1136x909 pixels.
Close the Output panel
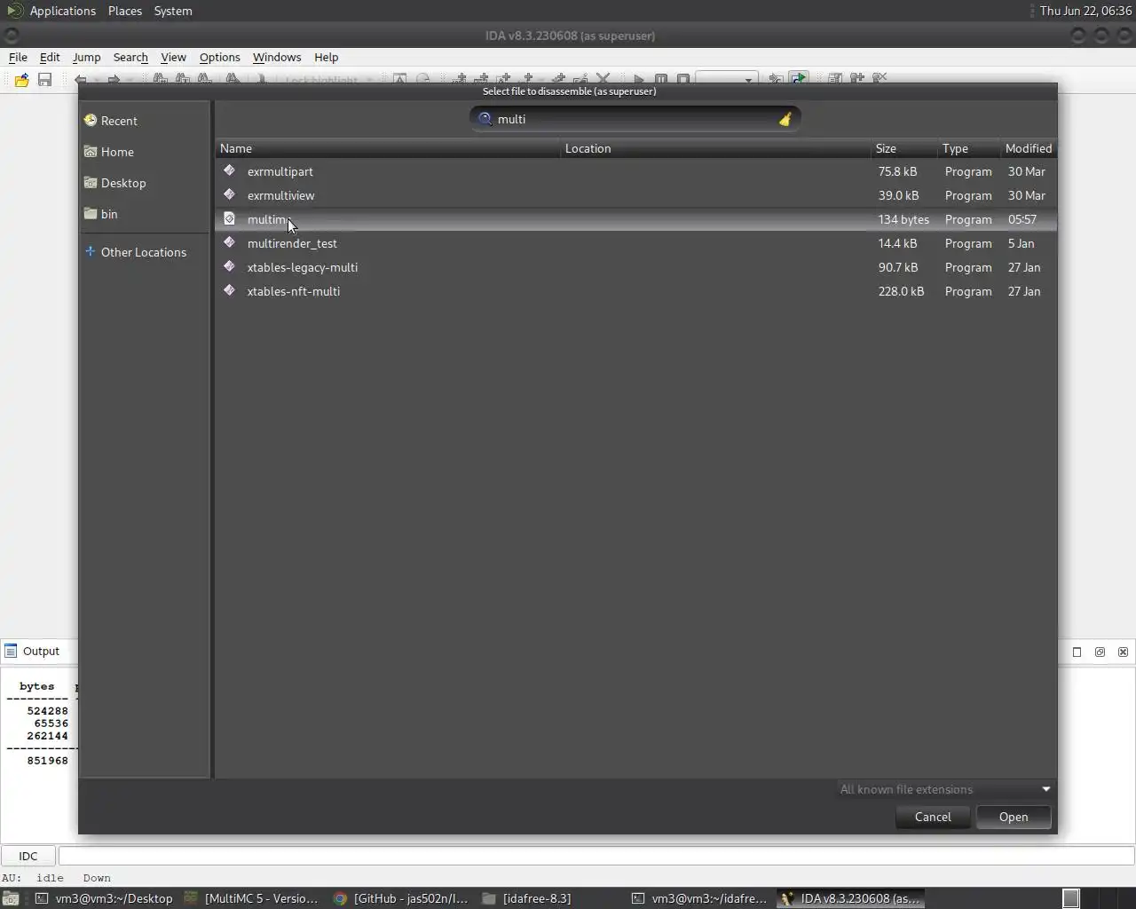1123,652
